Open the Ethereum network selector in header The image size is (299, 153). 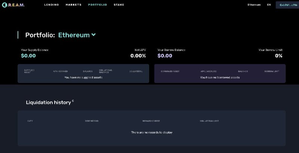[x=254, y=5]
